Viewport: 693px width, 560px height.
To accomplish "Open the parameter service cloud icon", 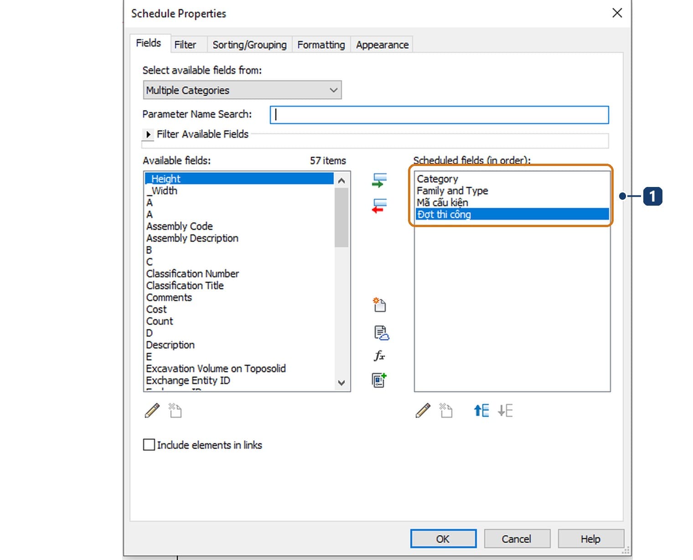I will (x=381, y=333).
